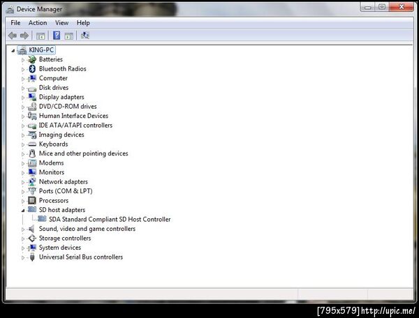Select the Human Interface Devices label
419x318 pixels.
(x=73, y=116)
